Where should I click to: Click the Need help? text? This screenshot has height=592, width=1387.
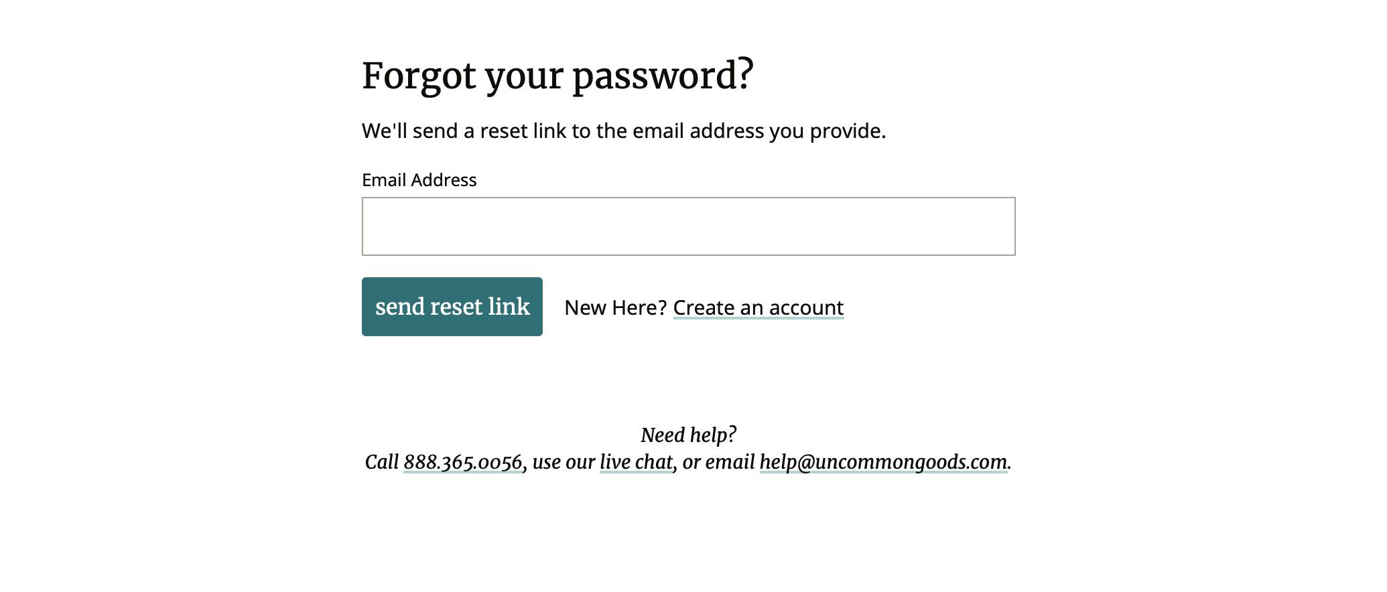coord(688,435)
